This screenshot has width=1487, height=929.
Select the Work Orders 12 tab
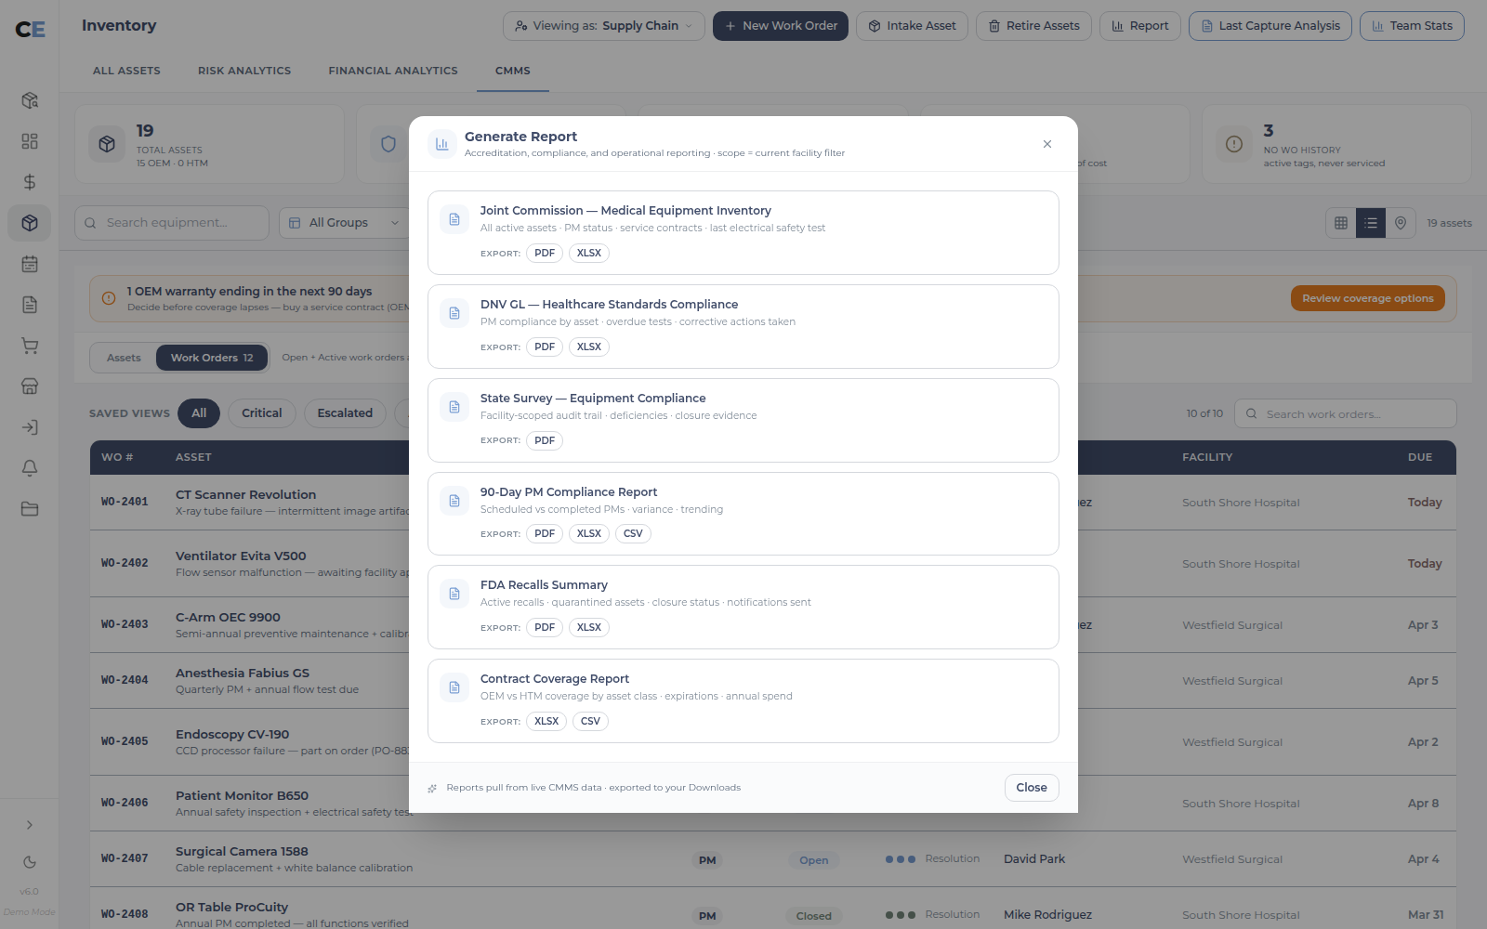click(212, 358)
